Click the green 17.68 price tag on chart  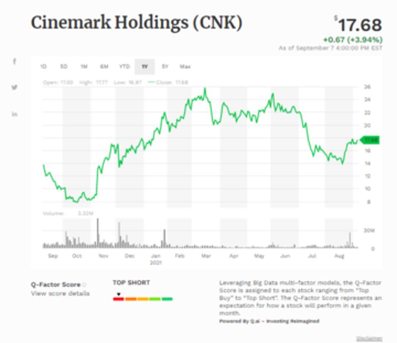point(371,140)
